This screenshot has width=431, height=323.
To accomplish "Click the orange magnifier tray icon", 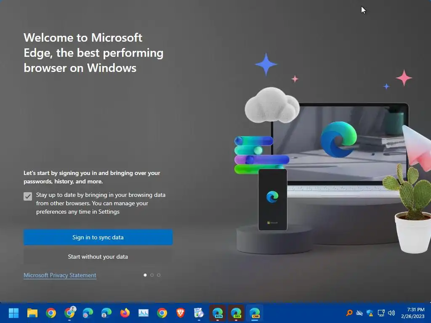I will [x=349, y=313].
